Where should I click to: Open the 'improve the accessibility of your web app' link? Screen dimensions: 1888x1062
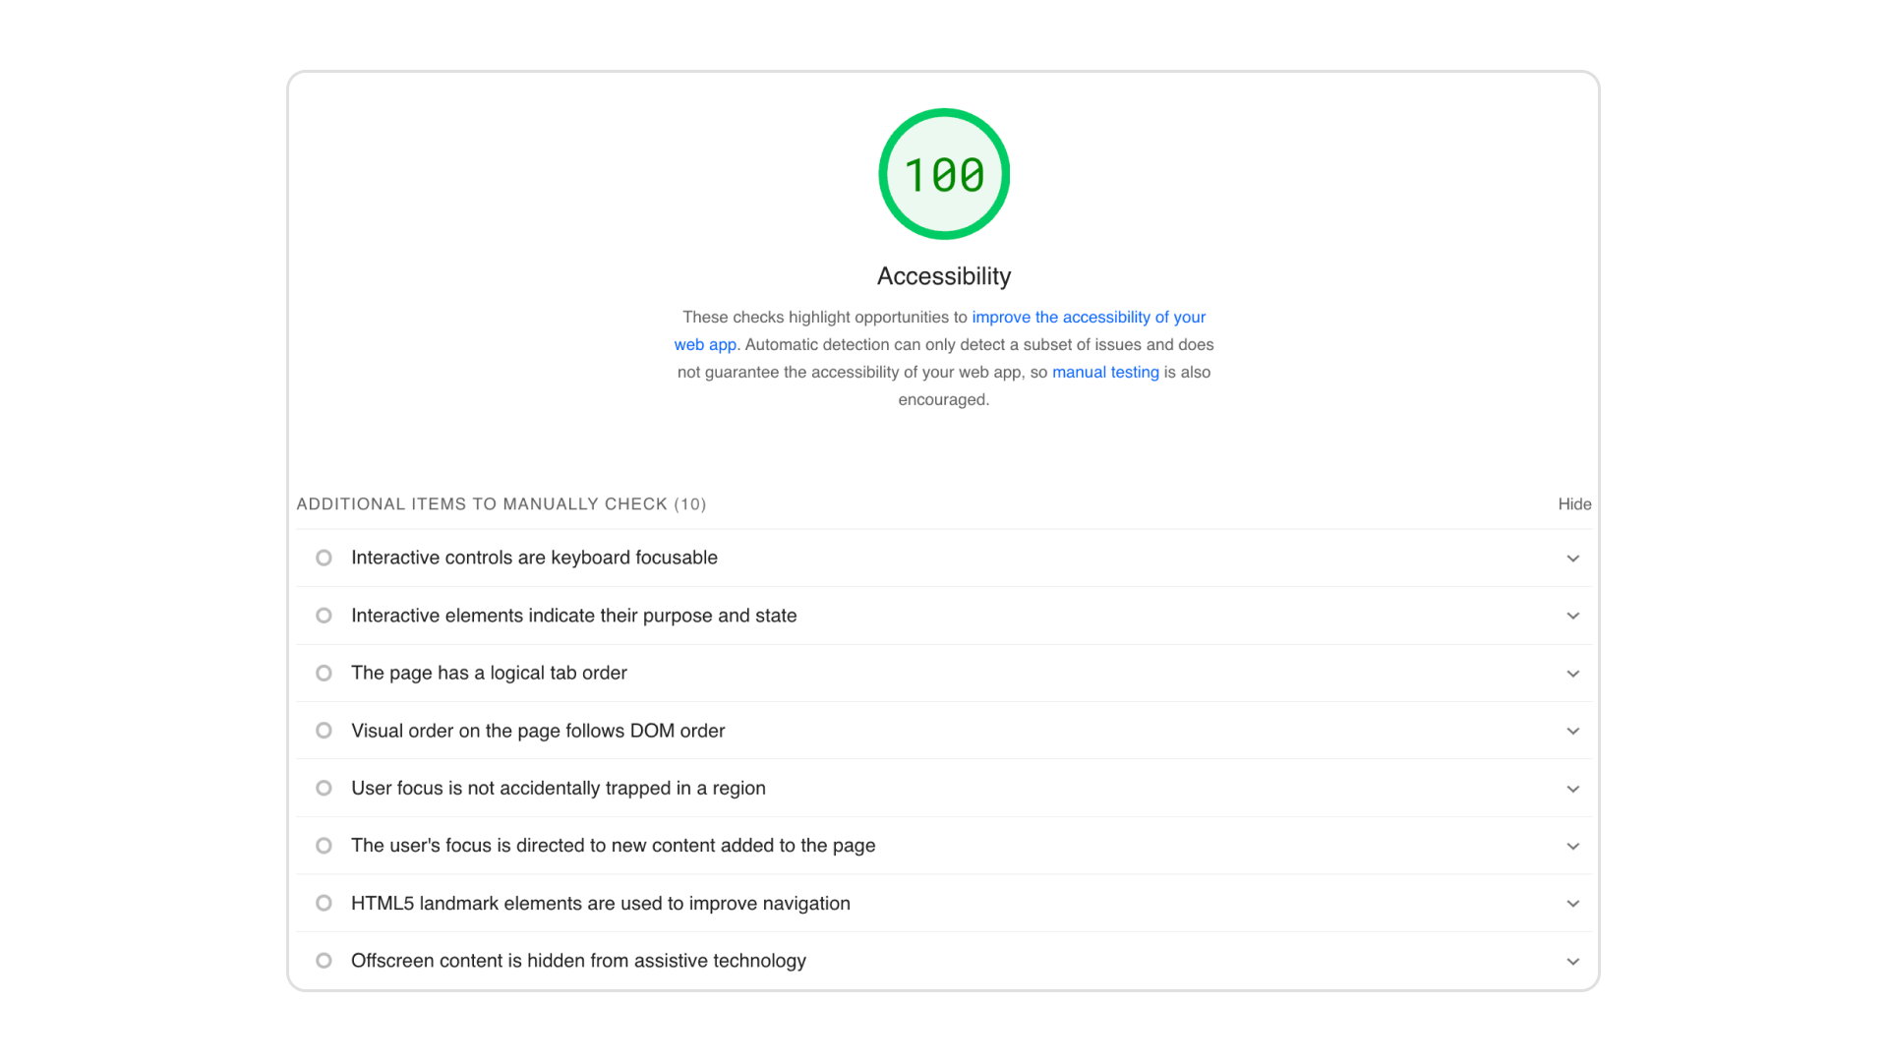[1089, 317]
